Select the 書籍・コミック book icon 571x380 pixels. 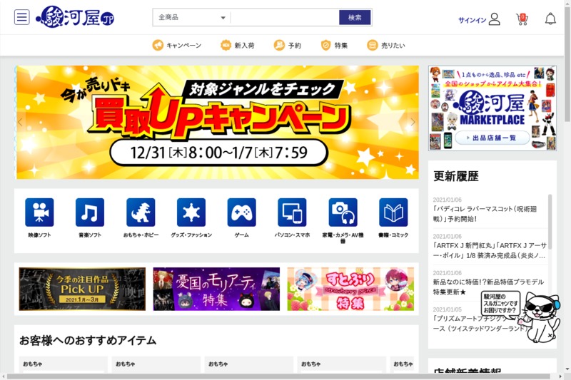coord(393,212)
